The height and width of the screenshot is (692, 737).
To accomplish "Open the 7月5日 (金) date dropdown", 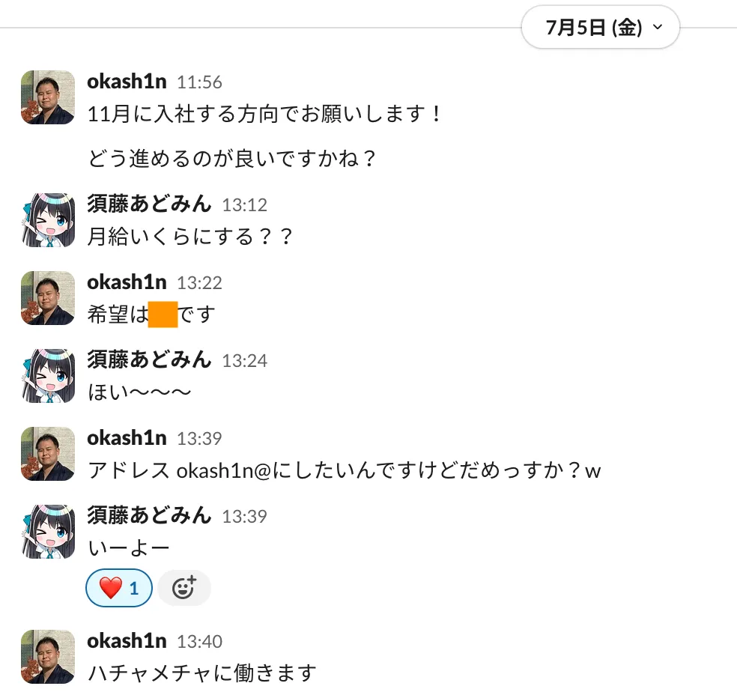I will point(601,28).
